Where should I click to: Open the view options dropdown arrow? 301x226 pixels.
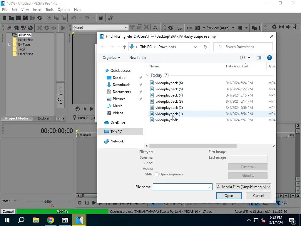click(249, 58)
